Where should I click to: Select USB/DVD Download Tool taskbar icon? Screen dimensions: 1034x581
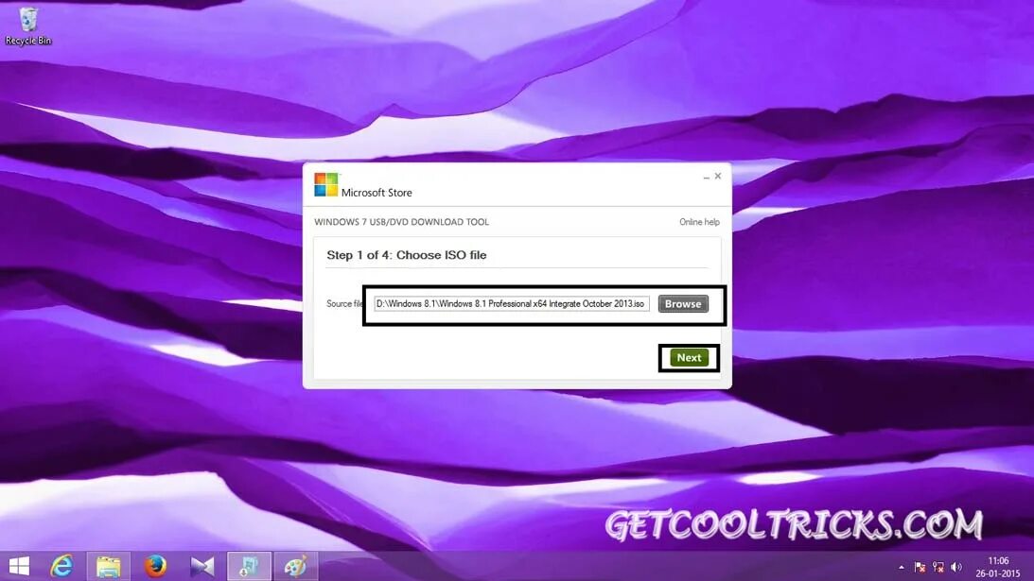[249, 566]
